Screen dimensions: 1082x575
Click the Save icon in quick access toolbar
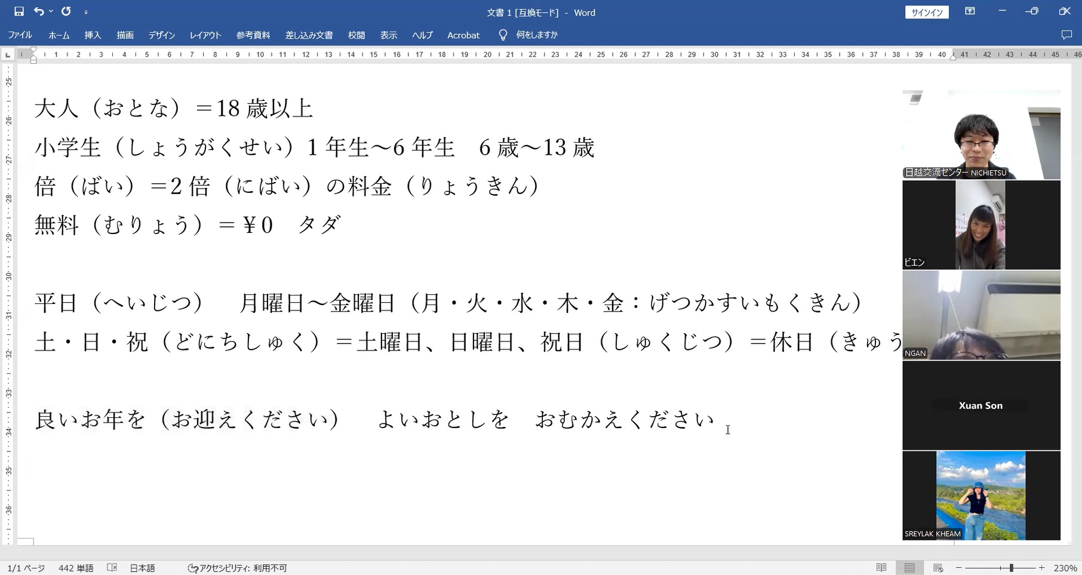coord(19,11)
